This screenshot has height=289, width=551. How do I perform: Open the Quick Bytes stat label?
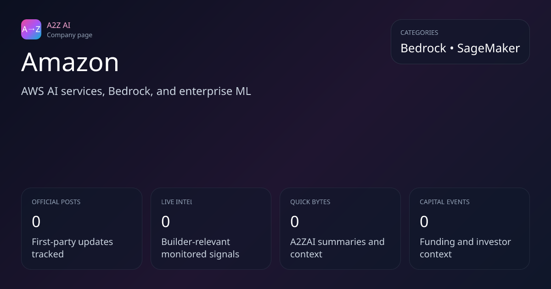[x=310, y=202]
